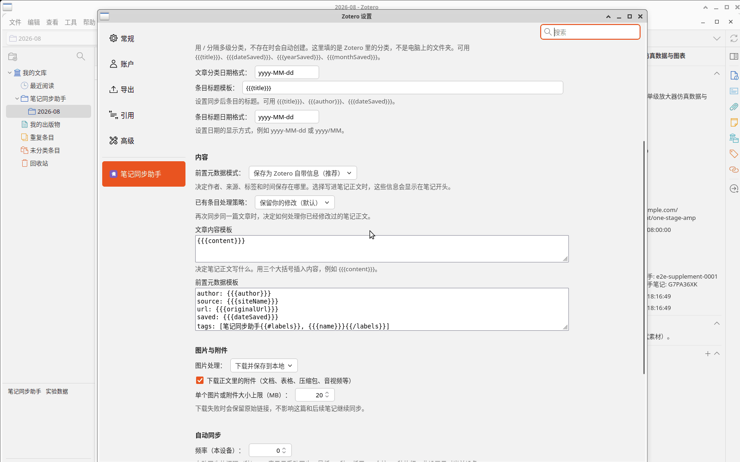The width and height of the screenshot is (740, 462).
Task: Click the 笔记同步助手 tag in tag selector
Action: coord(25,391)
